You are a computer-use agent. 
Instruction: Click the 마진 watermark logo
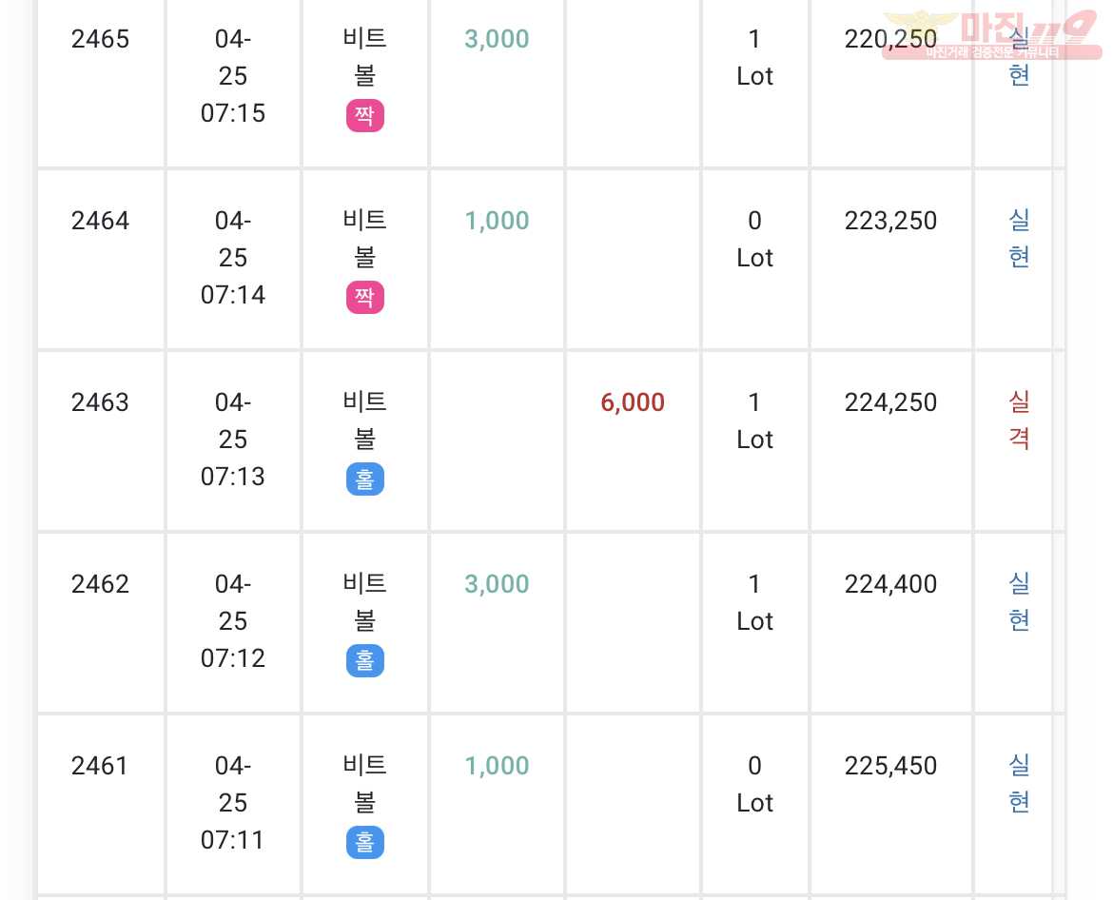coord(991,35)
